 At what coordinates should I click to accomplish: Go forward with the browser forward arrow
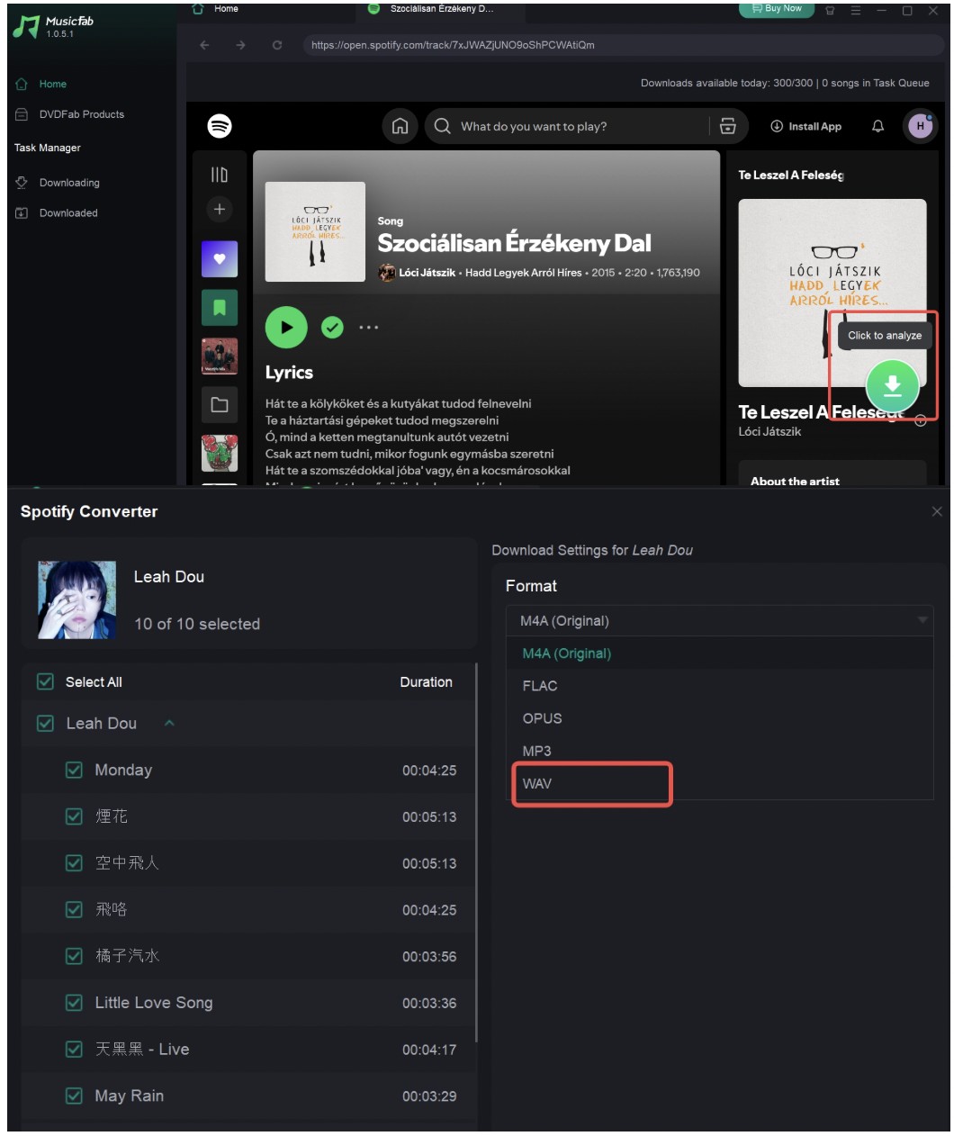point(240,45)
